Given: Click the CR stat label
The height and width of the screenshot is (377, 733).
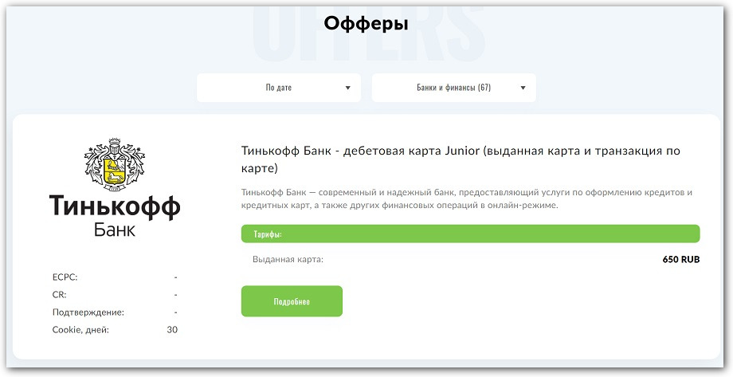Looking at the screenshot, I should 60,295.
